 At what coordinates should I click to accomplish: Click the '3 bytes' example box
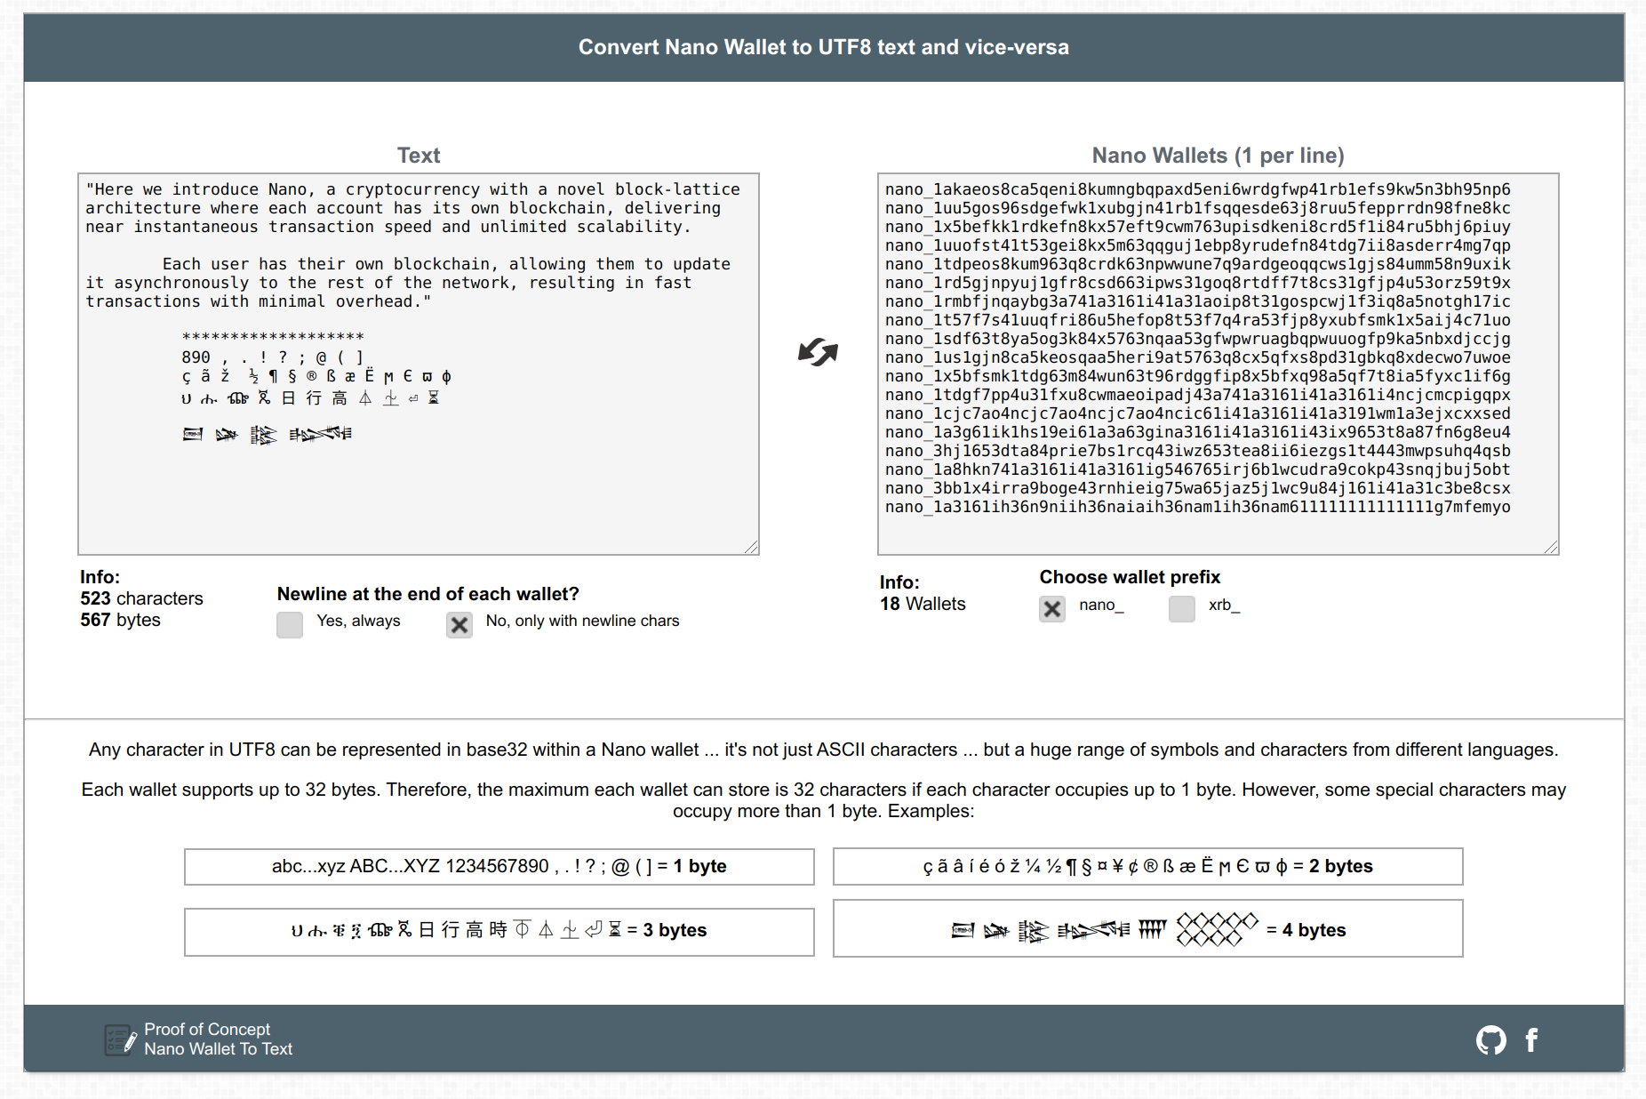(x=499, y=932)
